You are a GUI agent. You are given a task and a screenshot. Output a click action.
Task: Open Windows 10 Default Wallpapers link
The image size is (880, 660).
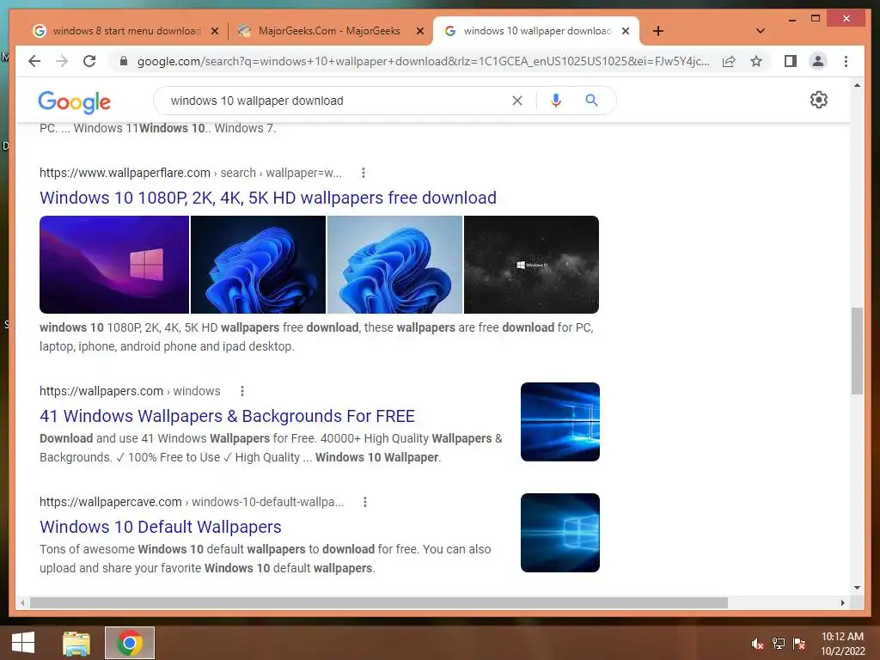pos(161,527)
